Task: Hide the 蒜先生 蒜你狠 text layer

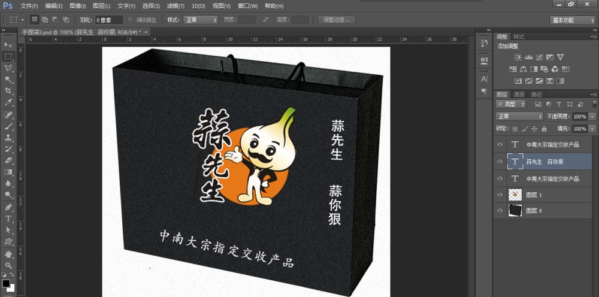Action: pos(500,162)
